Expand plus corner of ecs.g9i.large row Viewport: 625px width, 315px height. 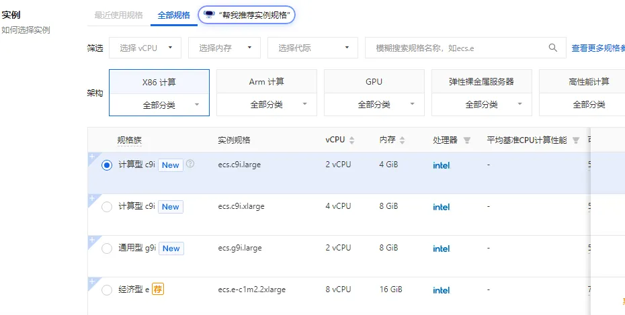(x=92, y=240)
